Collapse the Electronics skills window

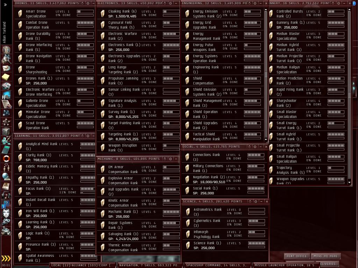pyautogui.click(x=176, y=3)
